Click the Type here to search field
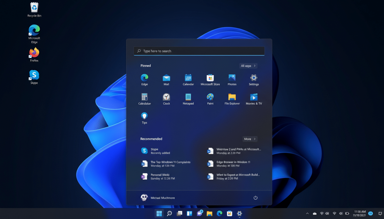The width and height of the screenshot is (384, 219). [x=199, y=51]
